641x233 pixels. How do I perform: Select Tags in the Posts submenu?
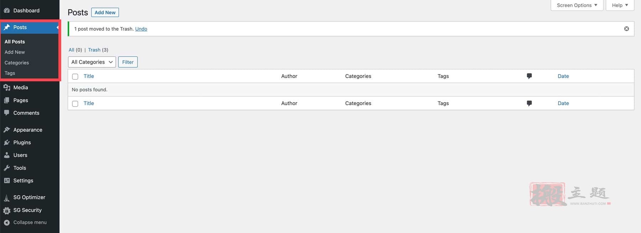[x=10, y=73]
